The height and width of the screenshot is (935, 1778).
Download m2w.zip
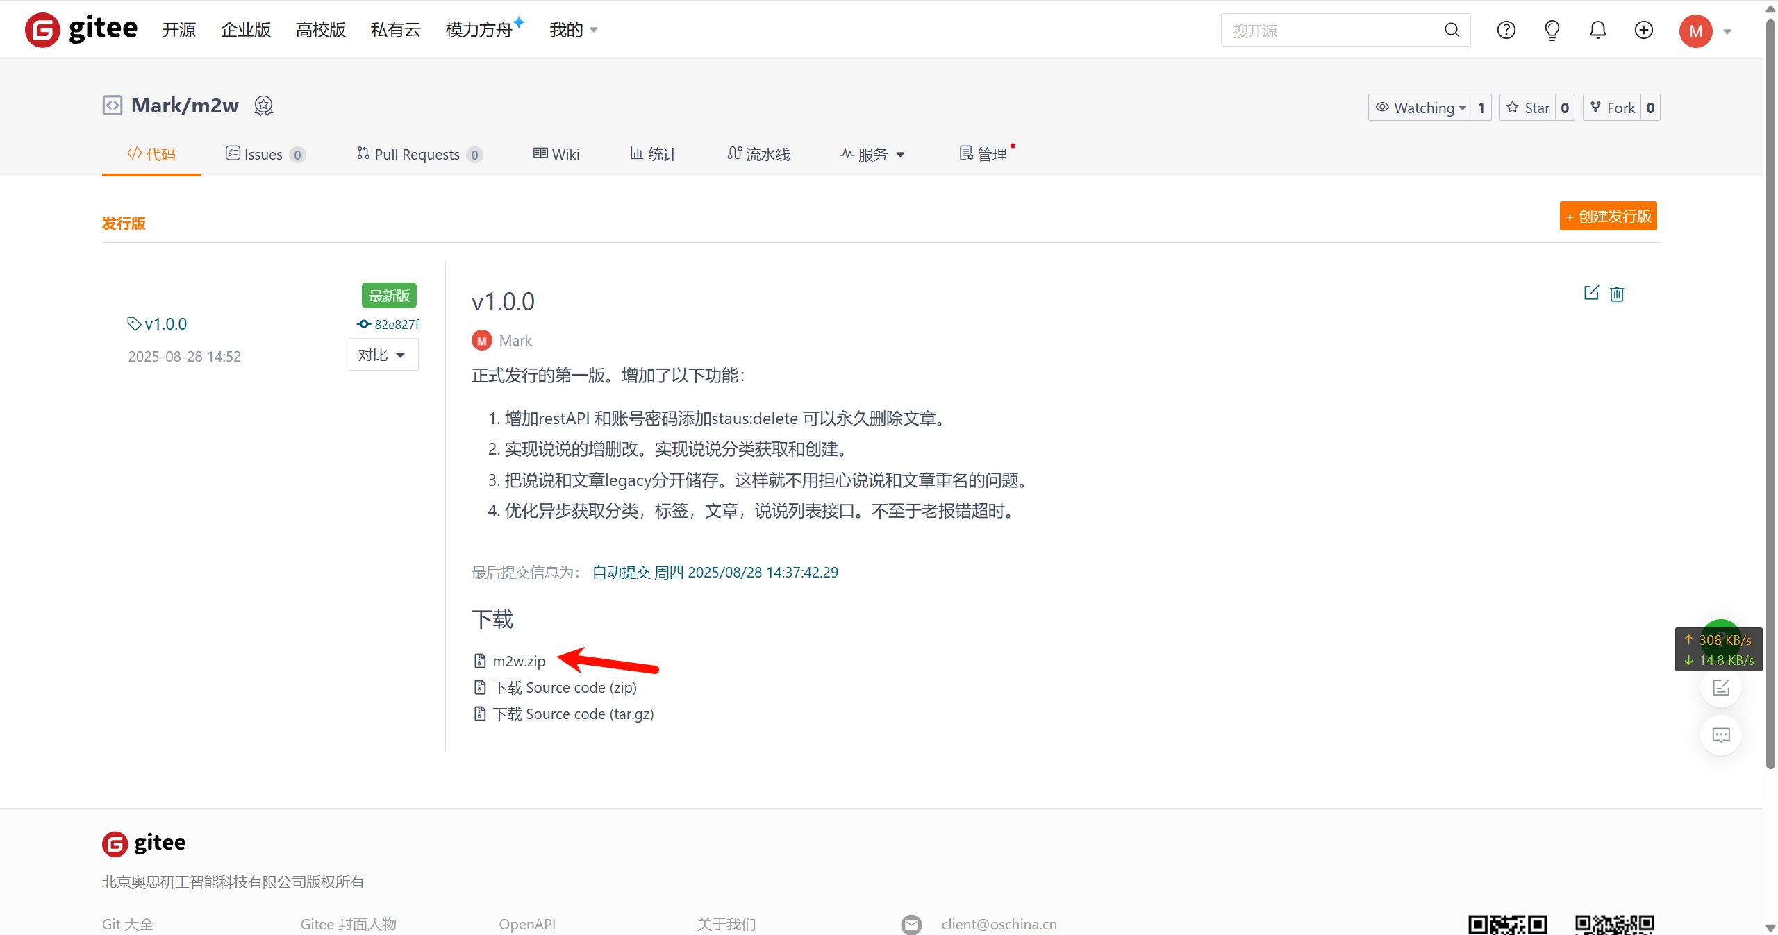pyautogui.click(x=519, y=661)
